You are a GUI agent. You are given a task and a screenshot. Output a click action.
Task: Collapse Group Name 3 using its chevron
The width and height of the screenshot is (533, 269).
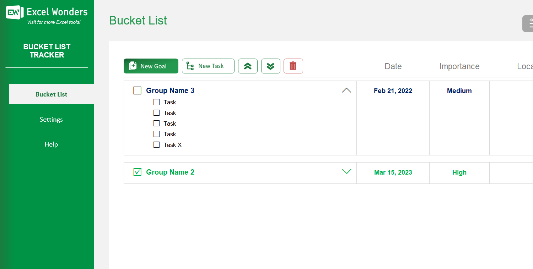pos(346,90)
